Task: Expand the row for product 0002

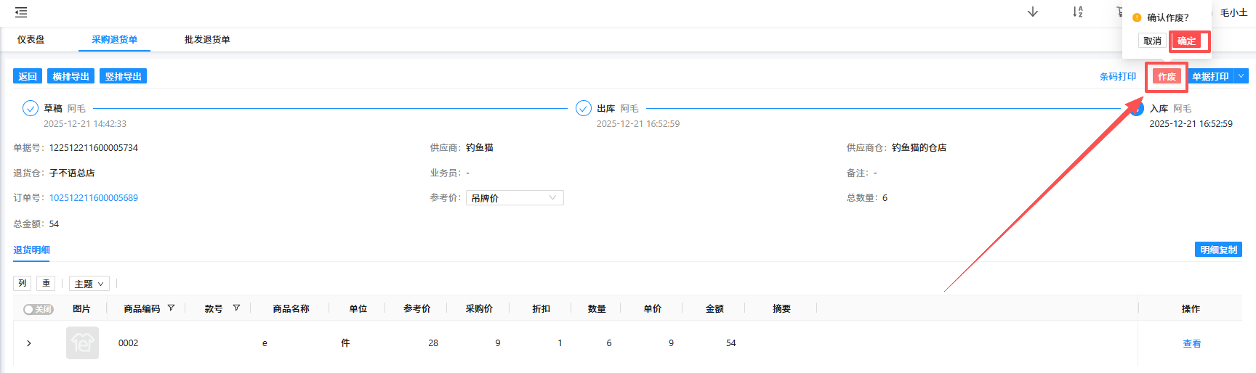Action: click(x=29, y=343)
